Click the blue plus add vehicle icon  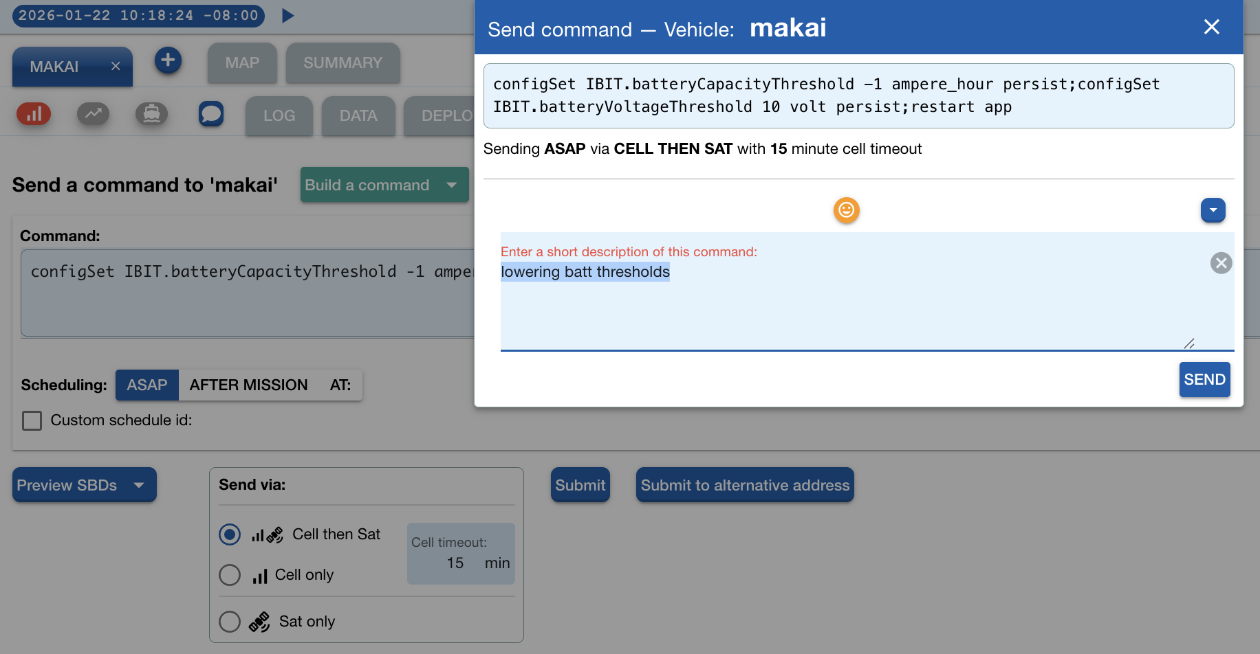coord(168,60)
